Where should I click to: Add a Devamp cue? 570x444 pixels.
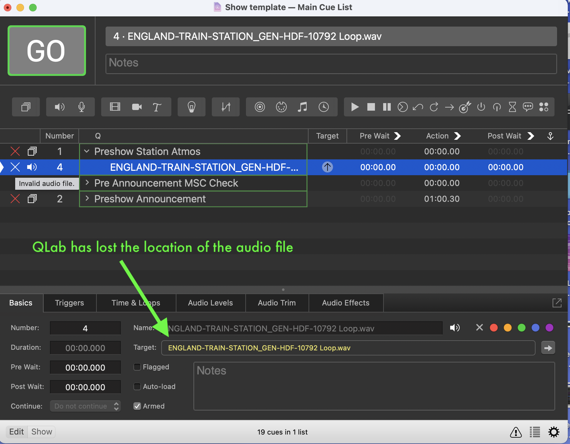click(x=434, y=107)
